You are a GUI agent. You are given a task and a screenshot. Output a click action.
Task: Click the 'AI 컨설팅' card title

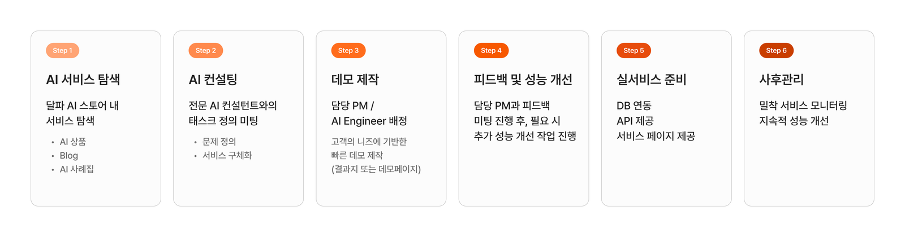(x=213, y=80)
